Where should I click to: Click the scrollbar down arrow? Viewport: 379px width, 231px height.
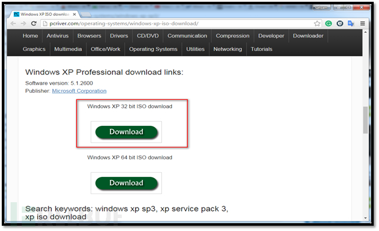point(365,217)
